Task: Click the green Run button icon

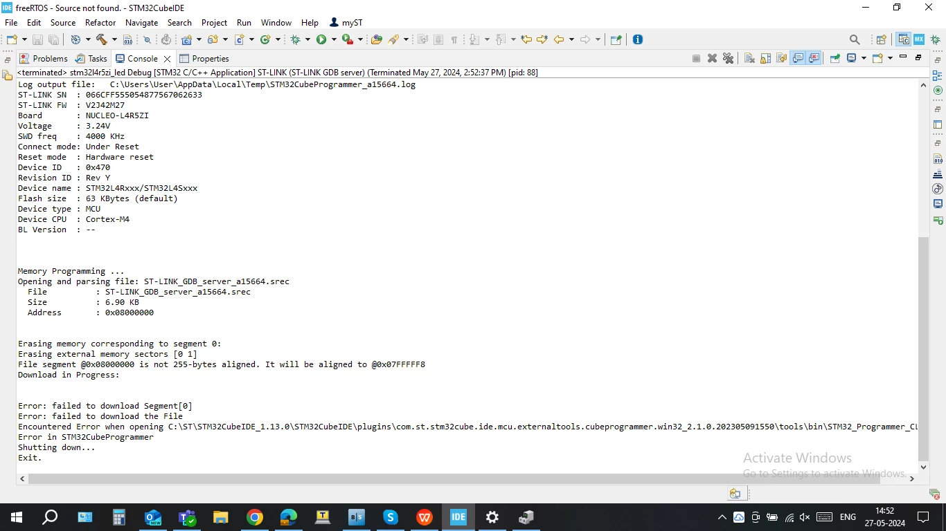Action: click(x=321, y=39)
